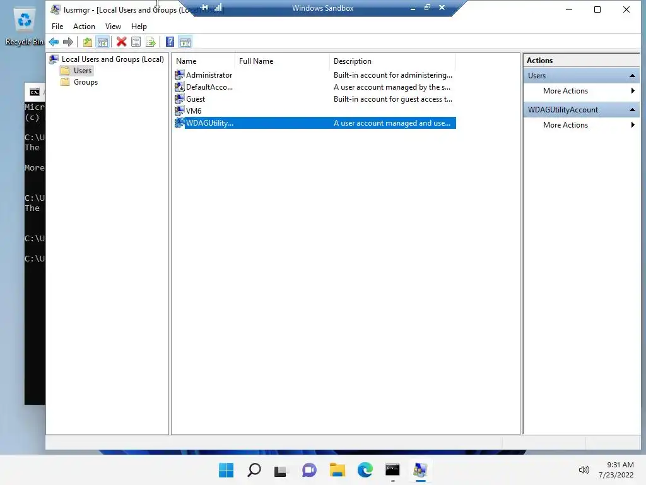Minimize the Windows Sandbox connection bar
The width and height of the screenshot is (646, 485).
click(413, 8)
